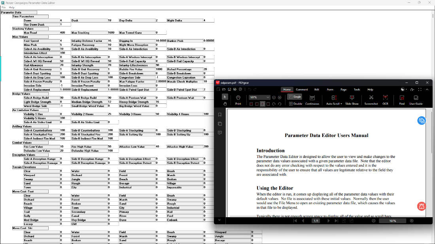The image size is (435, 244).
Task: Open the bookmarks panel in PDFgear sidebar
Action: tap(220, 114)
